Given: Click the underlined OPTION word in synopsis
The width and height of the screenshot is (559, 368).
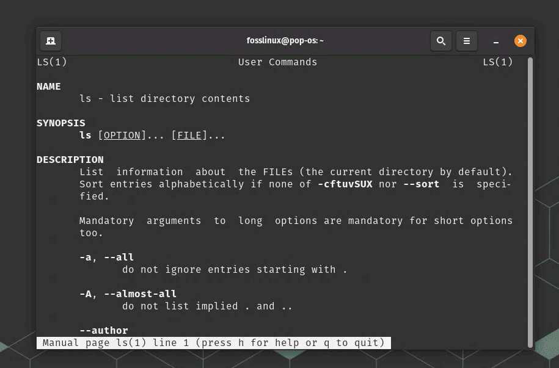Looking at the screenshot, I should pos(122,135).
